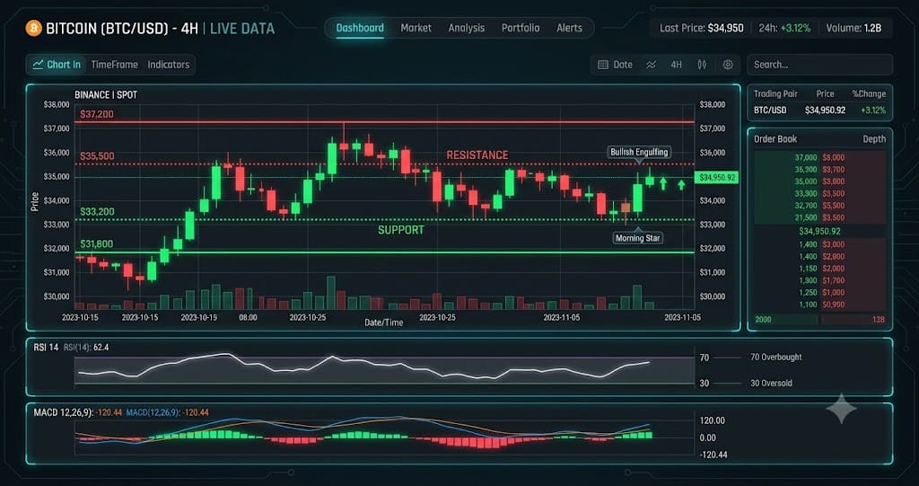Select the Alerts tab

(x=569, y=28)
